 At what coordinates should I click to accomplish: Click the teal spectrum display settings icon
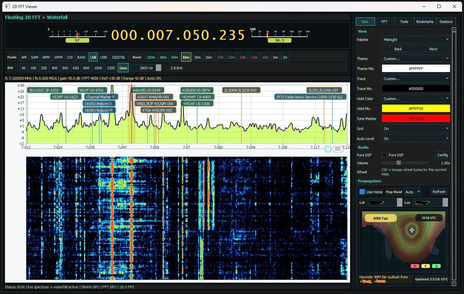coord(328,149)
